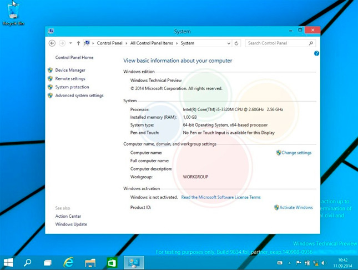Open the Windows Store taskbar icon
The image size is (358, 270).
click(112, 263)
